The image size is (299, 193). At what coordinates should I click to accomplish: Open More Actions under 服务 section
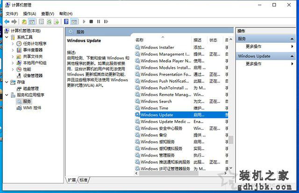(x=254, y=47)
